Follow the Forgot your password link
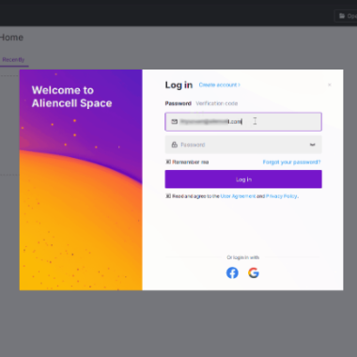357x357 pixels. (291, 162)
